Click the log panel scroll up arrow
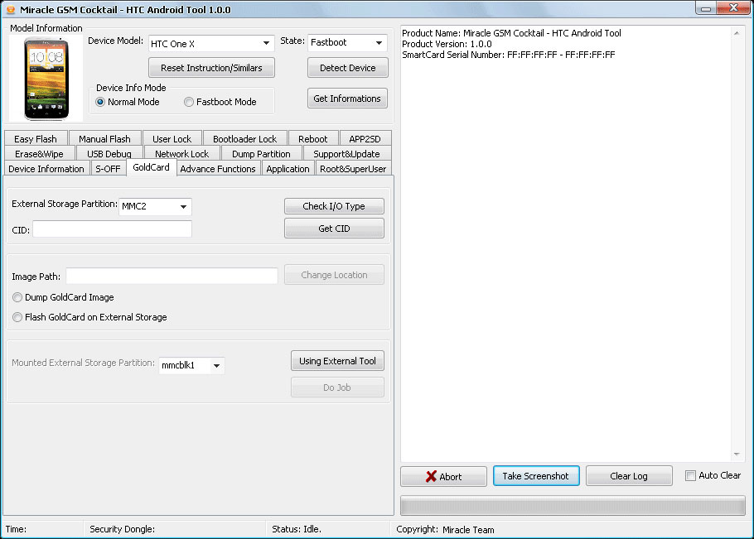The image size is (754, 539). pyautogui.click(x=737, y=33)
